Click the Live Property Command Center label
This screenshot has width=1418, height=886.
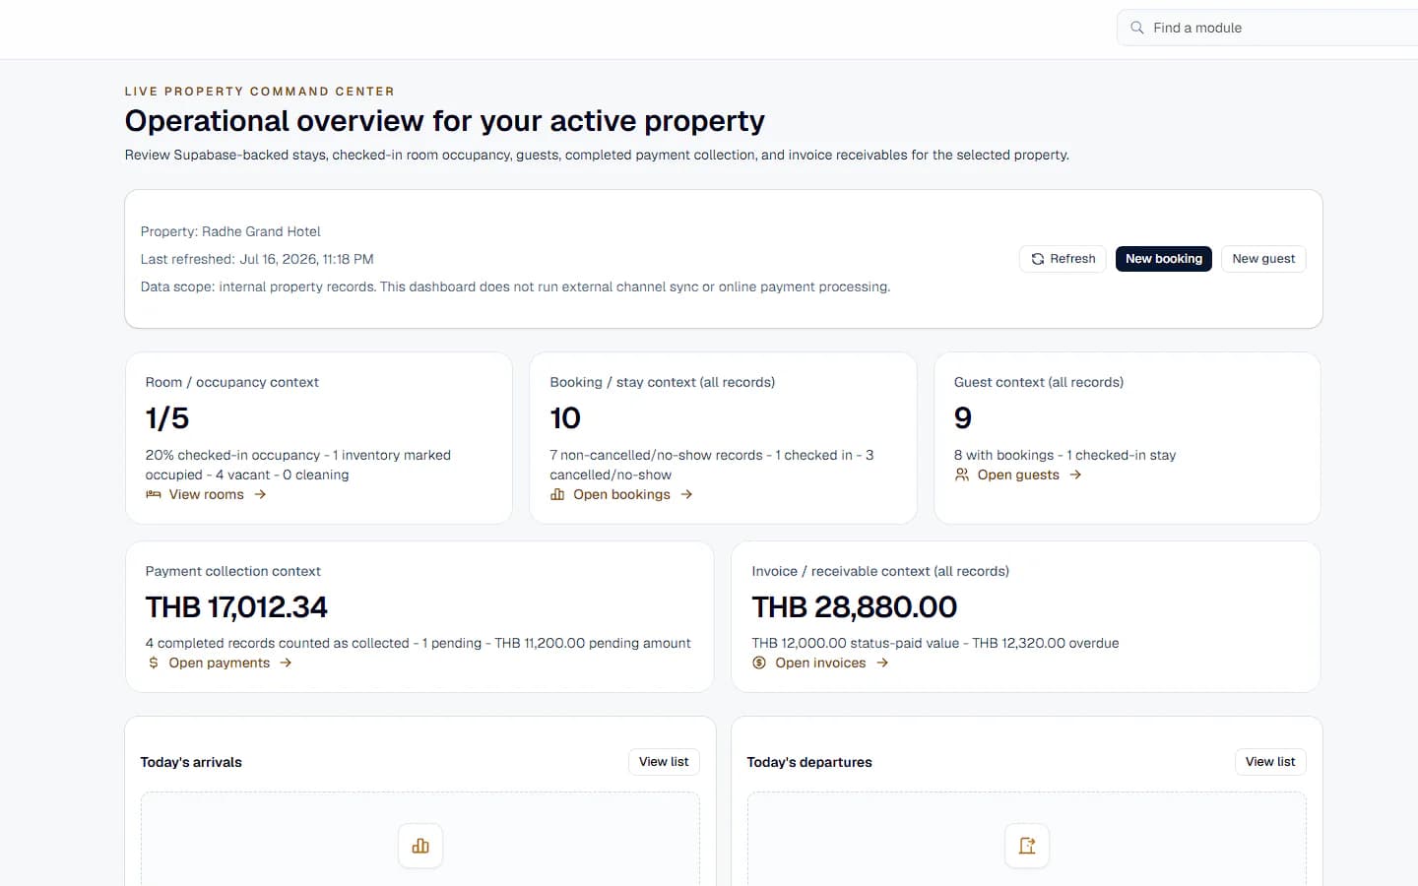click(x=260, y=92)
